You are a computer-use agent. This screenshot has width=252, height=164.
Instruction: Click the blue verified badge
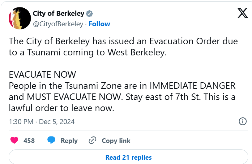pyautogui.click(x=89, y=14)
